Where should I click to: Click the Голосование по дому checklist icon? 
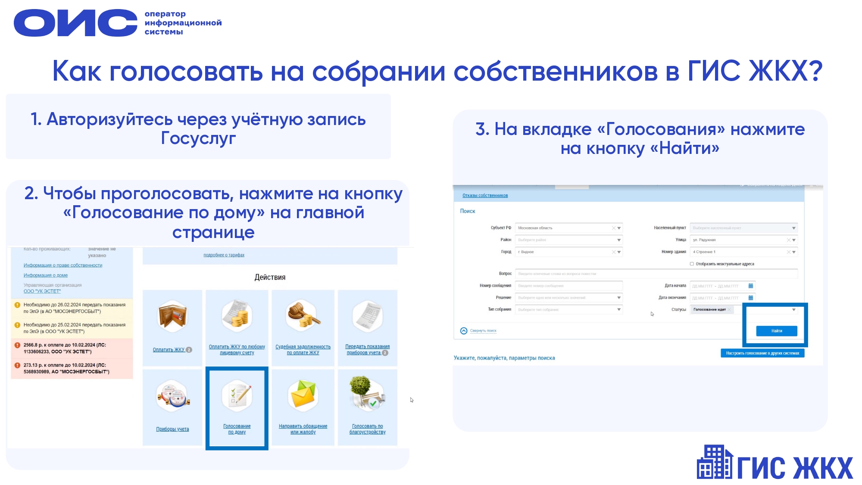(237, 396)
